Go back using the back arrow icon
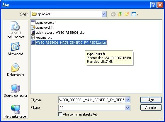 pos(113,14)
